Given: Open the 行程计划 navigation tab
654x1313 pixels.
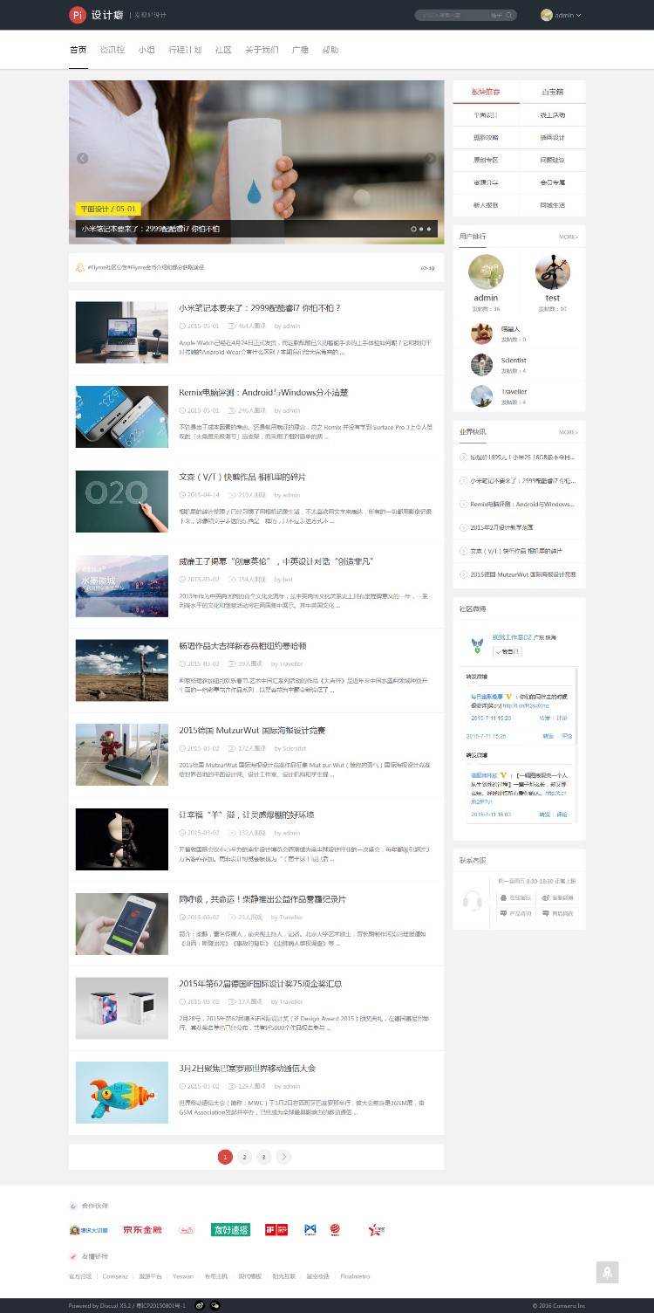Looking at the screenshot, I should tap(185, 50).
